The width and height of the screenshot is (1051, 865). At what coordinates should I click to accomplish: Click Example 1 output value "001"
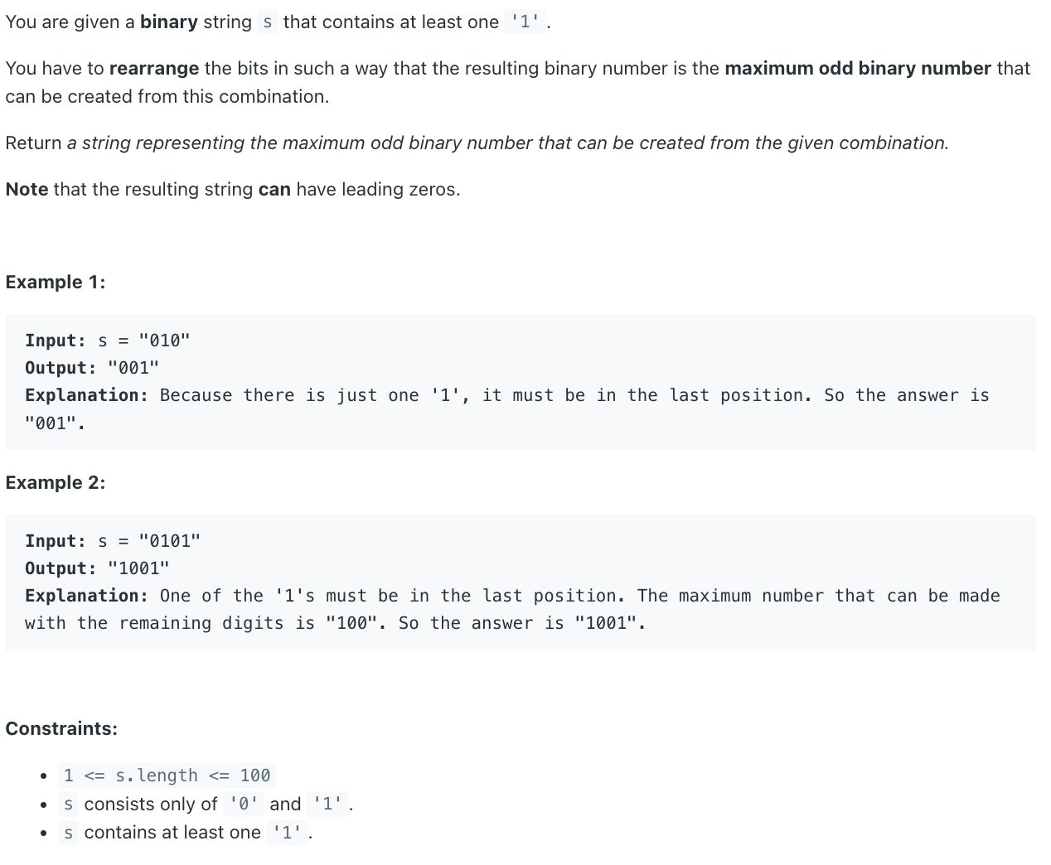[x=133, y=368]
